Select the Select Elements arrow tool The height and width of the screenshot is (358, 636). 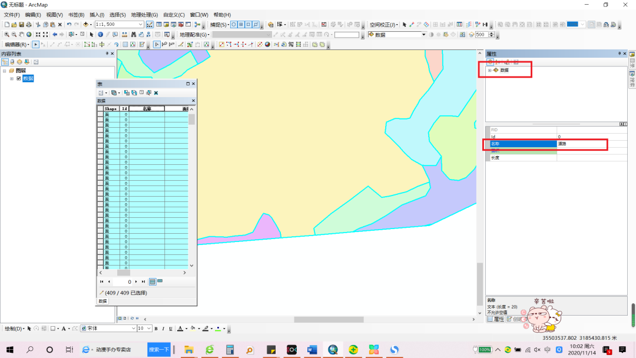92,35
